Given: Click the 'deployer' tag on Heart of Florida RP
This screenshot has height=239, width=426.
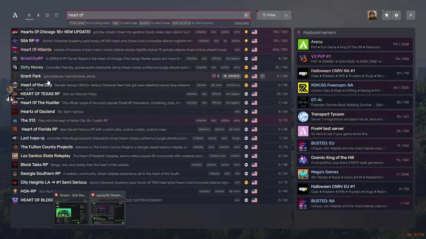Looking at the screenshot, I should [x=204, y=129].
